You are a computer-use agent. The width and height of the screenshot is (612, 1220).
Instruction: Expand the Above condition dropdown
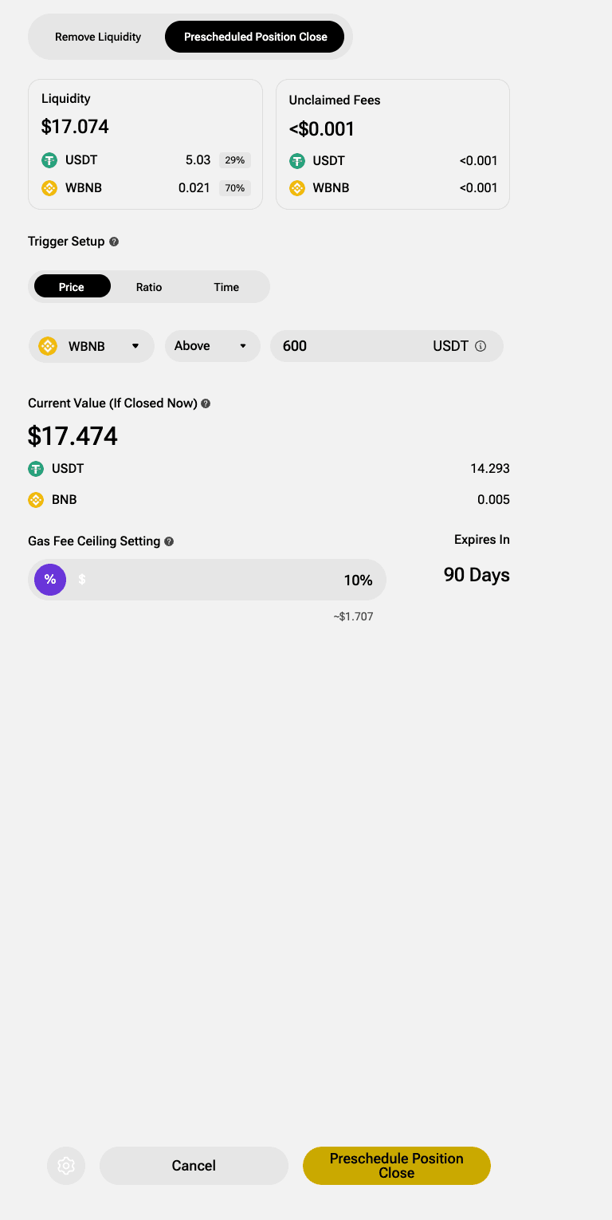point(212,346)
